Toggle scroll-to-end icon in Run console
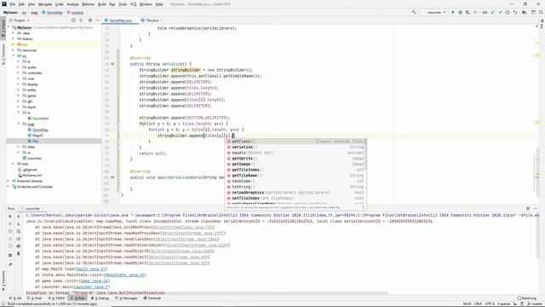This screenshot has width=545, height=307. [19, 239]
